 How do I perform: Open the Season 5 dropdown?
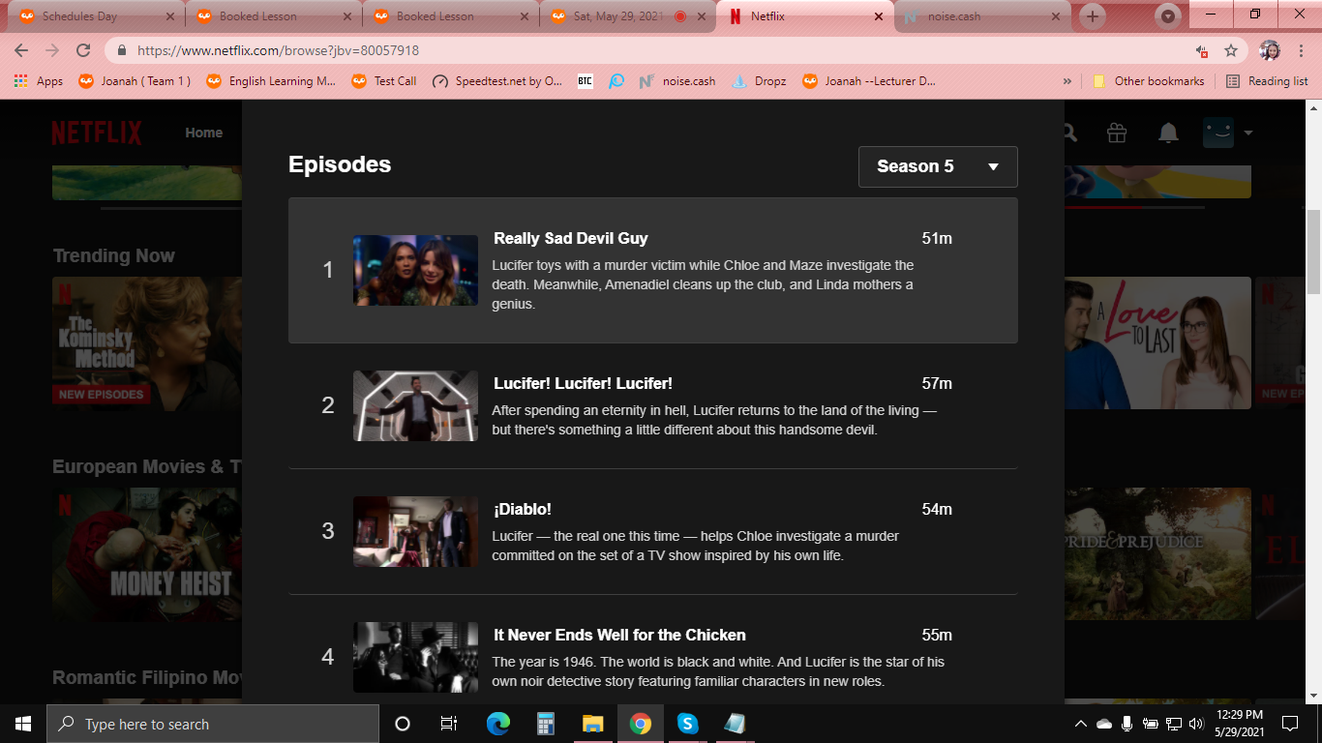[x=938, y=166]
